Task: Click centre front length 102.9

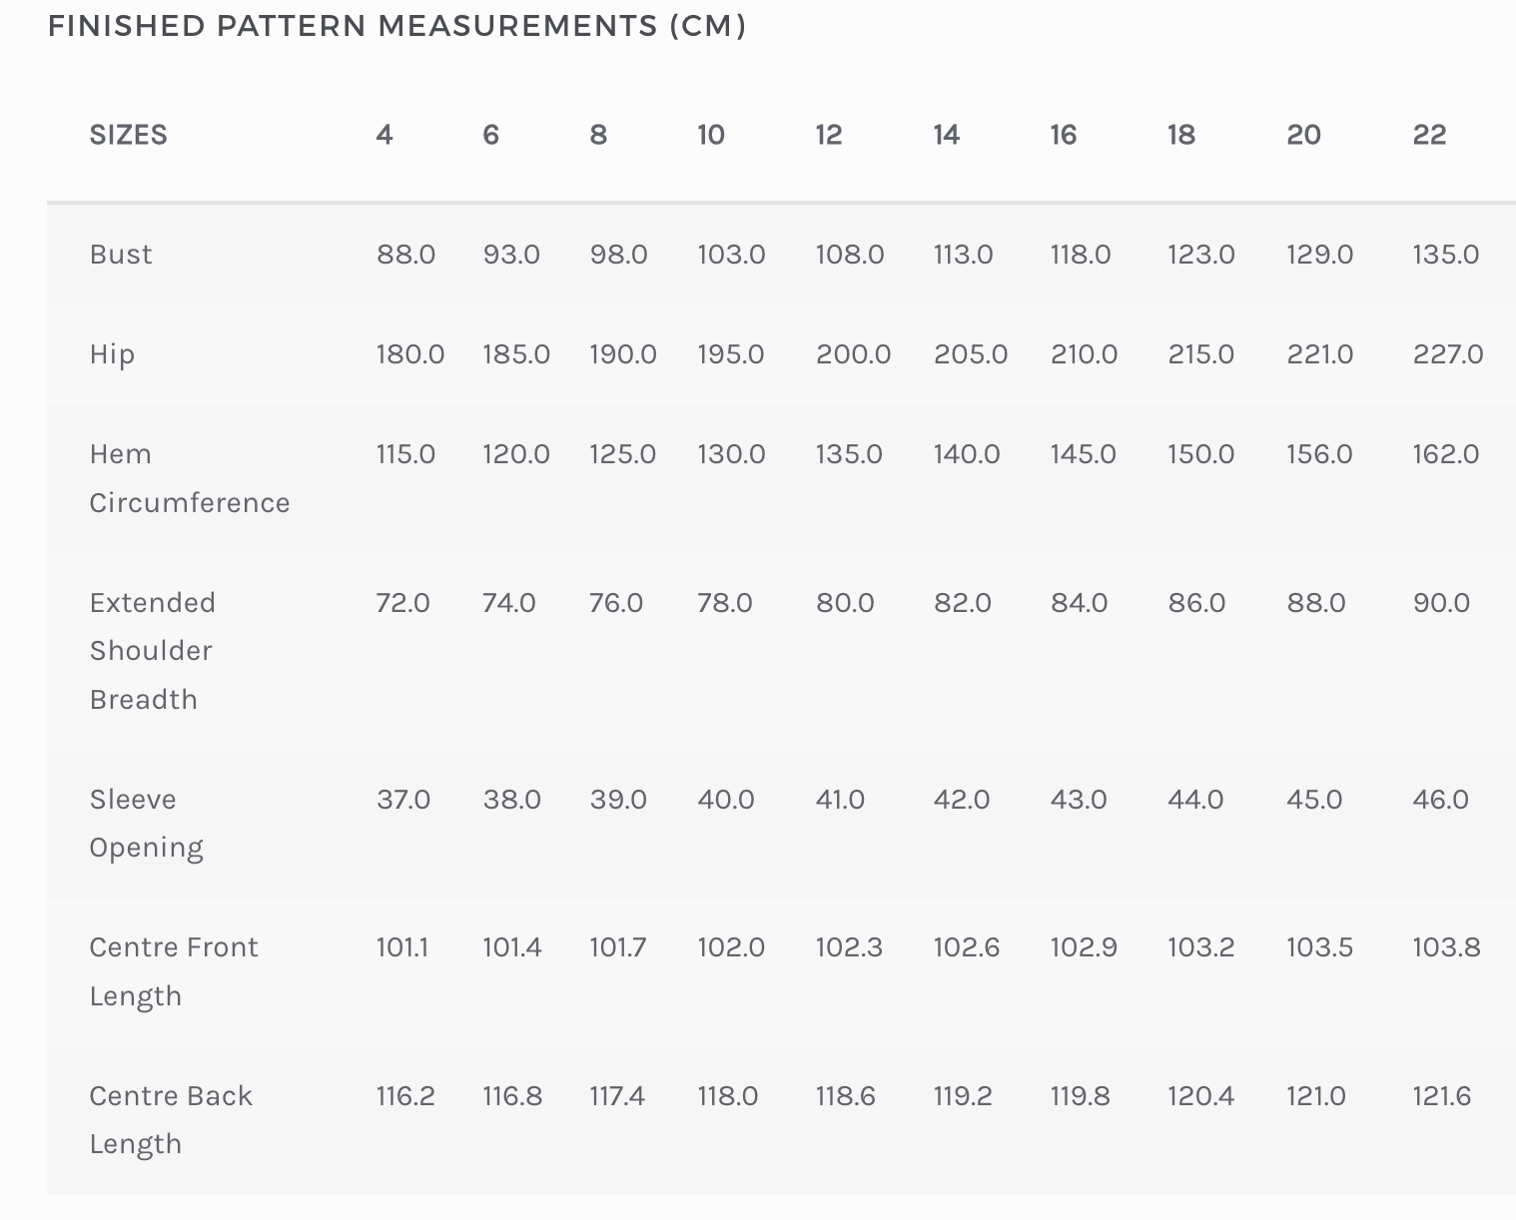Action: pos(1084,947)
